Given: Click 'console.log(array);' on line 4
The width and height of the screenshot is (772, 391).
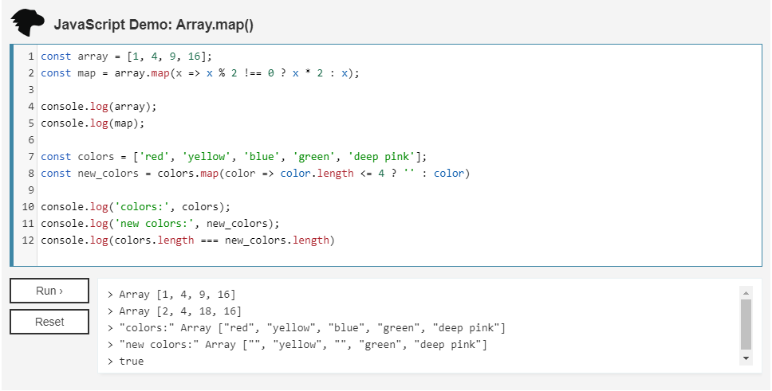Looking at the screenshot, I should pos(98,107).
